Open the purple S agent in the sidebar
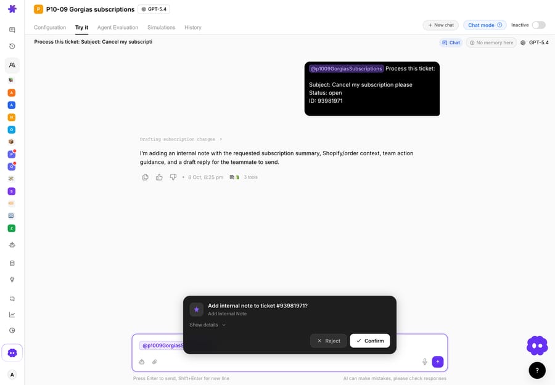 coord(12,191)
